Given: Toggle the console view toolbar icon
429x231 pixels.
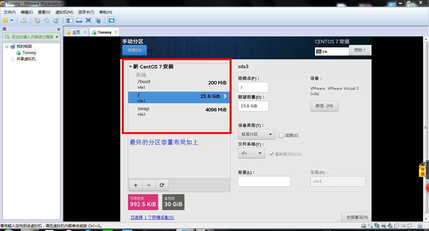Looking at the screenshot, I should click(111, 20).
